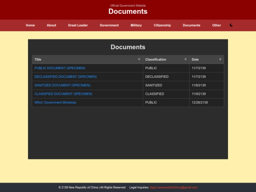Screen dimensions: 256x192
Task: Email legal inquiries address in footer
Action: coord(174,187)
